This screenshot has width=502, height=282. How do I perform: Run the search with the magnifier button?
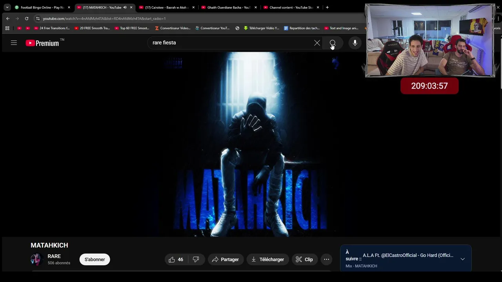333,43
